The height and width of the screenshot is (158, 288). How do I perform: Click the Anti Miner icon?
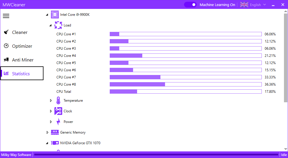point(6,59)
